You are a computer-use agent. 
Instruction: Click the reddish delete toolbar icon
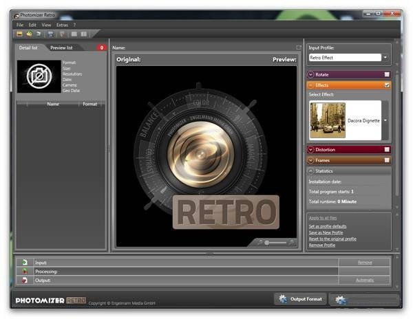coord(63,34)
